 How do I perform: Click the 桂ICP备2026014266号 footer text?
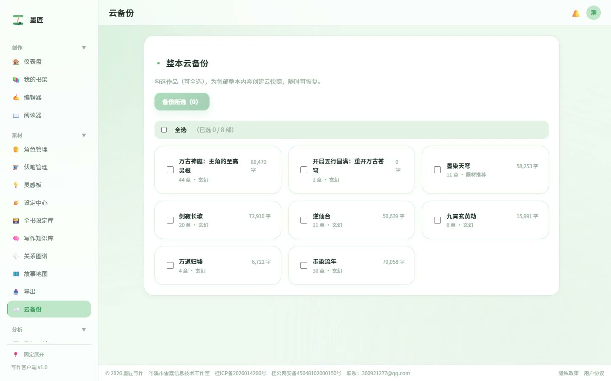point(241,373)
